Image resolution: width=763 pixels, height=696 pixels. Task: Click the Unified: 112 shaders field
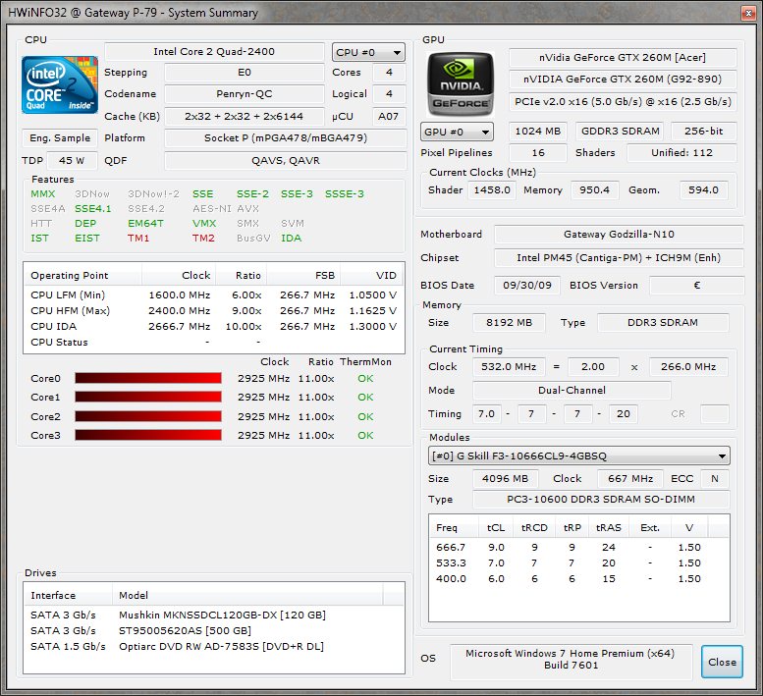point(681,153)
